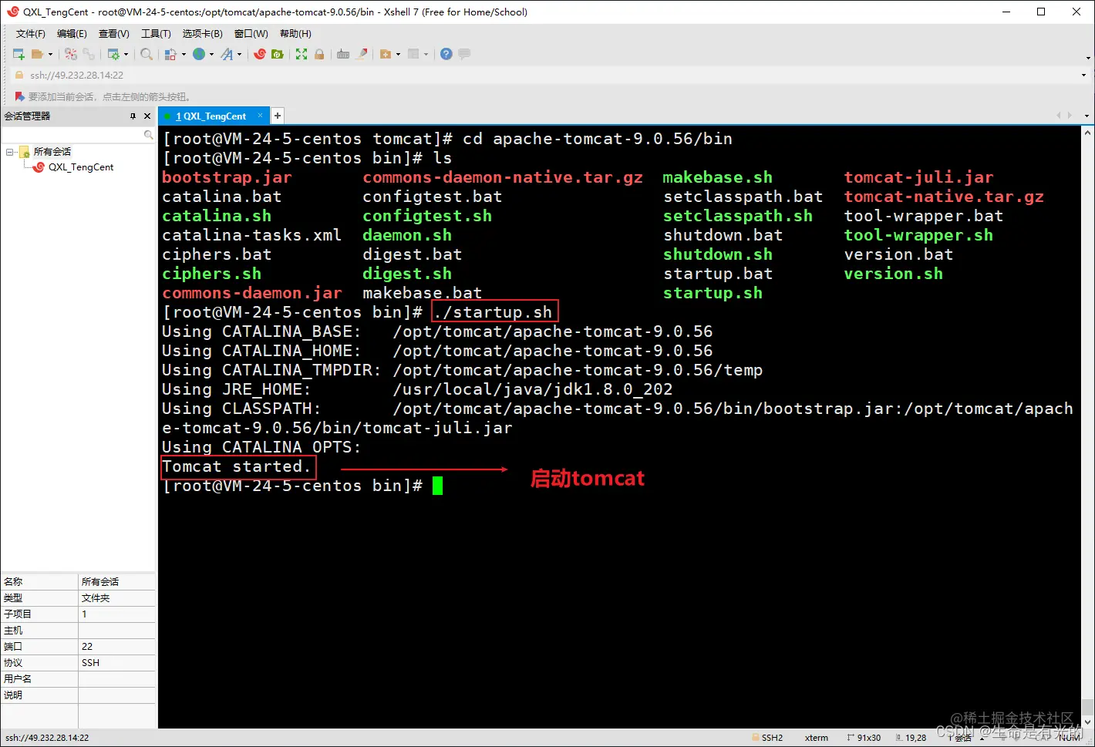Click the Session Manager search field
The height and width of the screenshot is (747, 1095).
(73, 135)
